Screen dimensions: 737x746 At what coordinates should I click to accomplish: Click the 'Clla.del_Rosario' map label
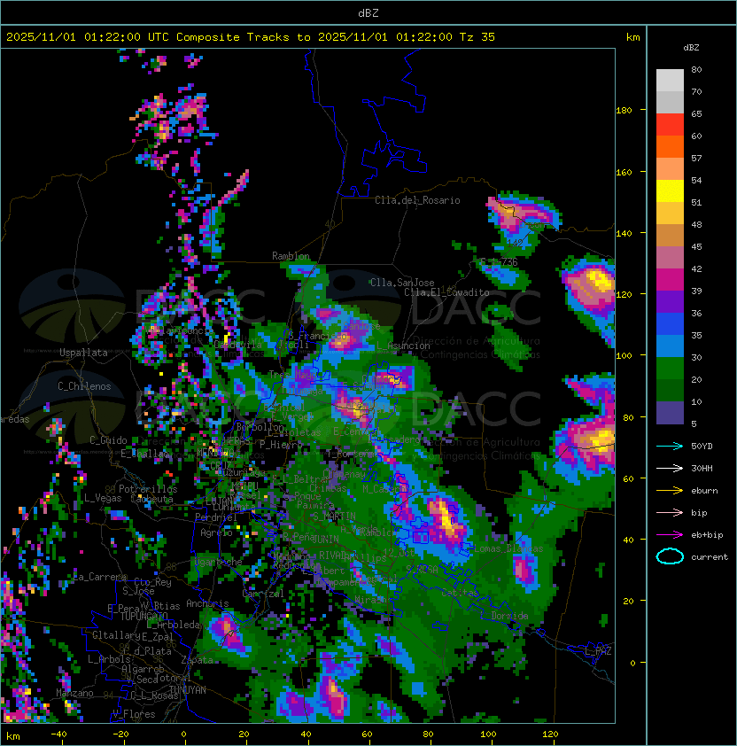tap(417, 200)
